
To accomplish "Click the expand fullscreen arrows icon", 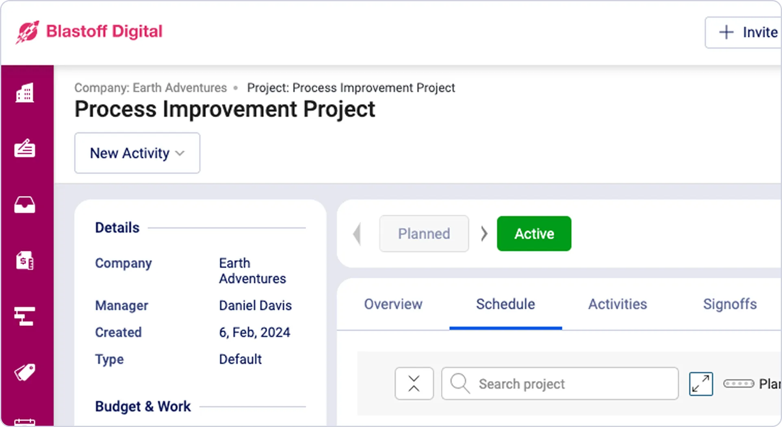I will point(701,383).
